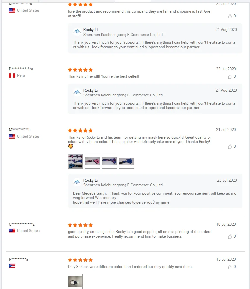
Task: Click reviewer name M**********h
Action: tap(20, 130)
